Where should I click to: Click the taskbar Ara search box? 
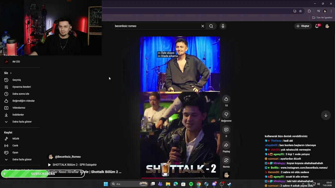[x=130, y=184]
